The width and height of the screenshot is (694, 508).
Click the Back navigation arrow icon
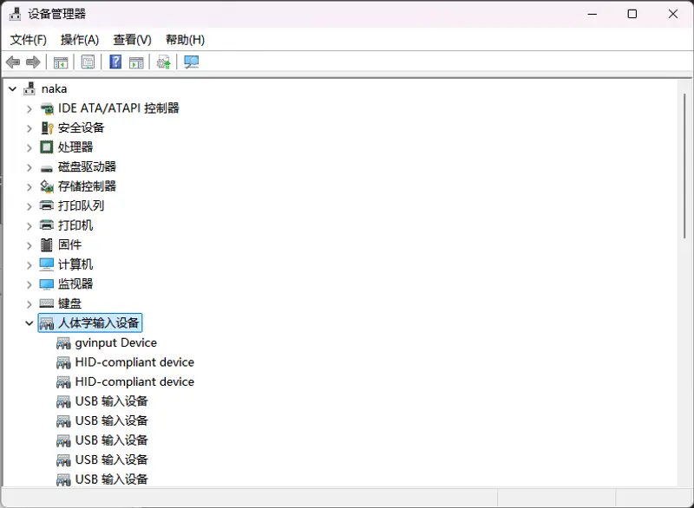click(x=12, y=62)
